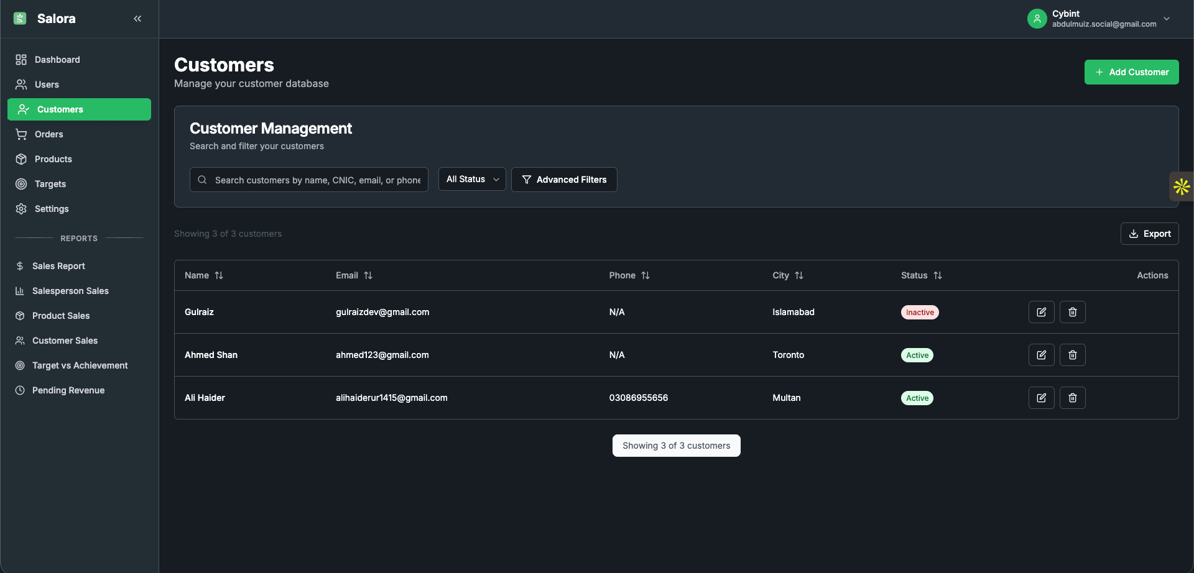Toggle Active status badge for Ahmed Shan

917,355
